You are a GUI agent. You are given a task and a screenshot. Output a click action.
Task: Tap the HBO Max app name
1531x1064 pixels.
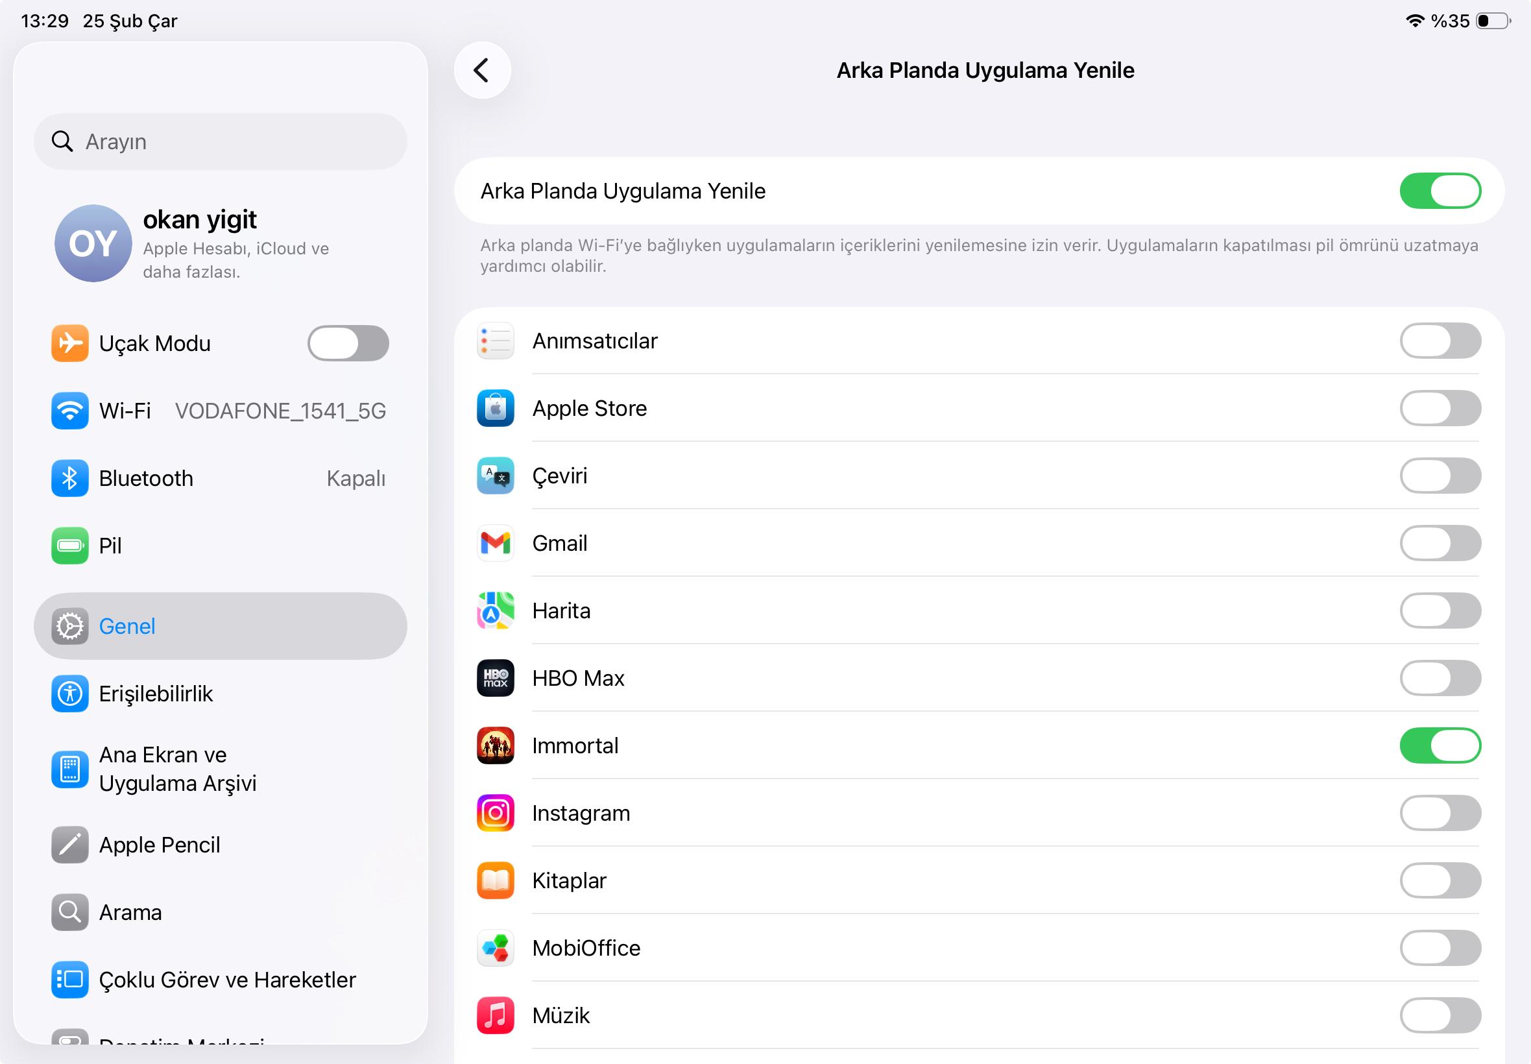[579, 678]
